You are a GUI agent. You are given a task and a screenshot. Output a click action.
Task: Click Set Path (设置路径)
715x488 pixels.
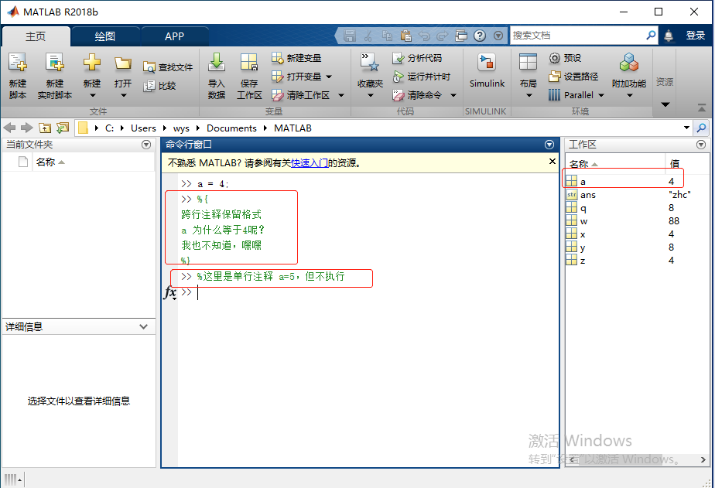(x=573, y=77)
